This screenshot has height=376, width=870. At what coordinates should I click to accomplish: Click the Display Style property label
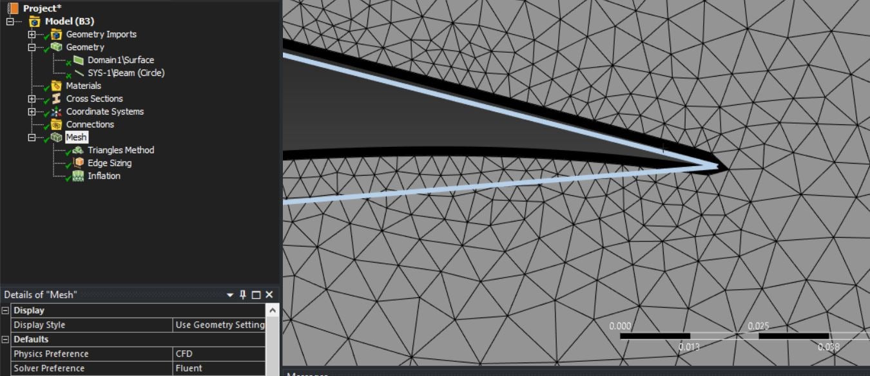coord(39,325)
